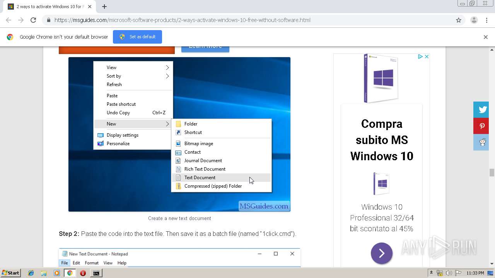Image resolution: width=495 pixels, height=278 pixels.
Task: Close the msguides tab
Action: [x=90, y=7]
